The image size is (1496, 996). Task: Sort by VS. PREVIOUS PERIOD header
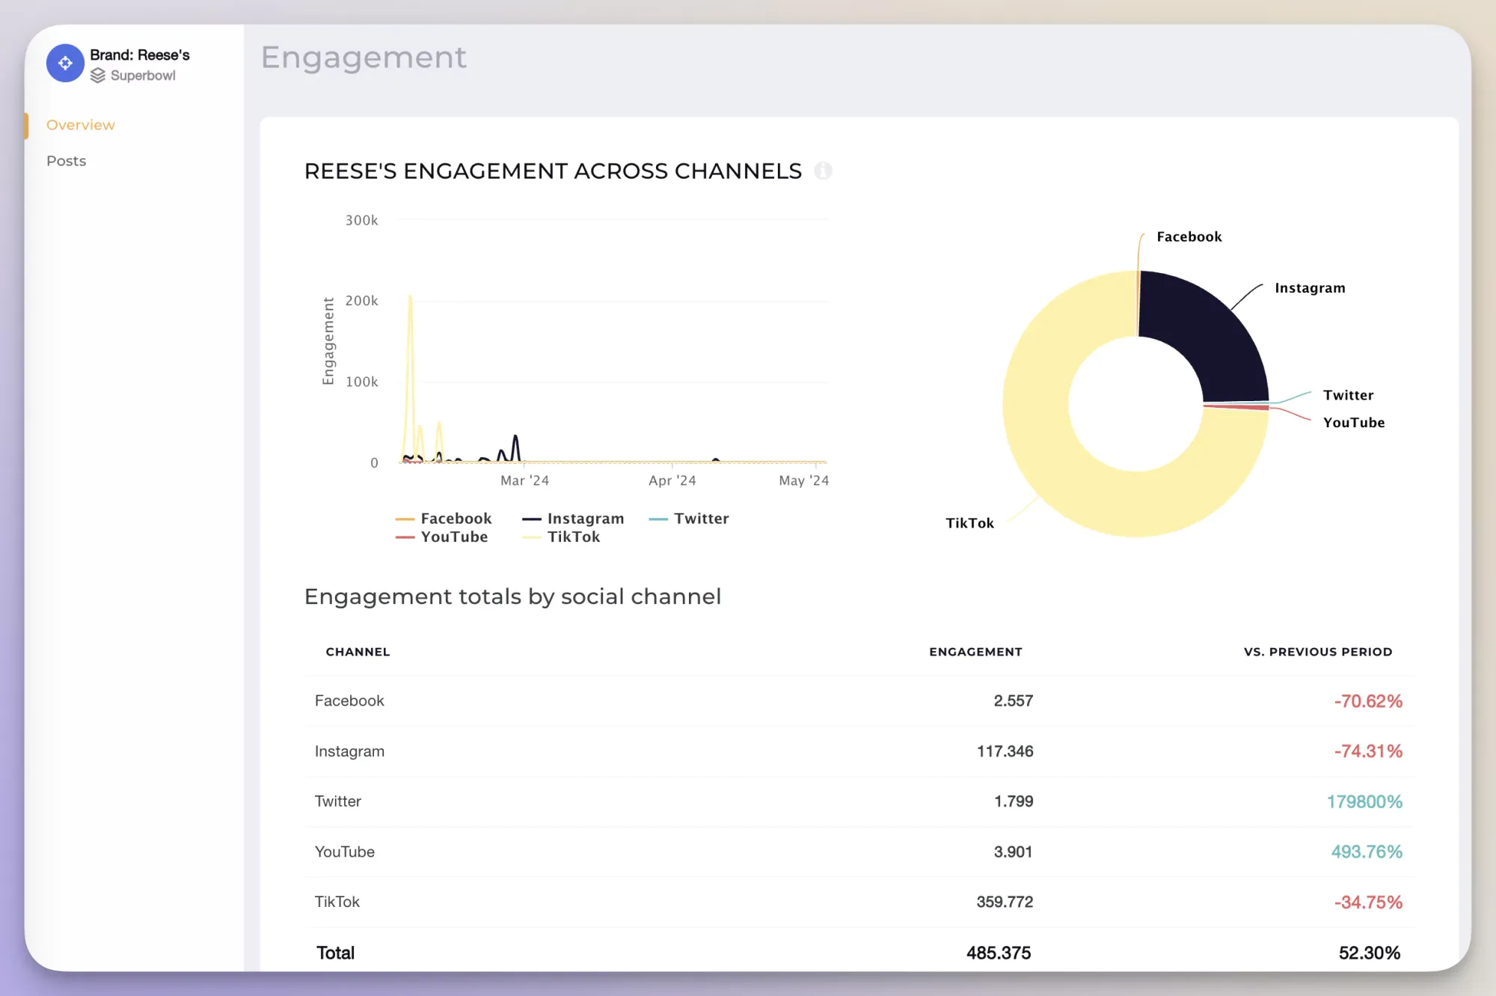tap(1318, 652)
